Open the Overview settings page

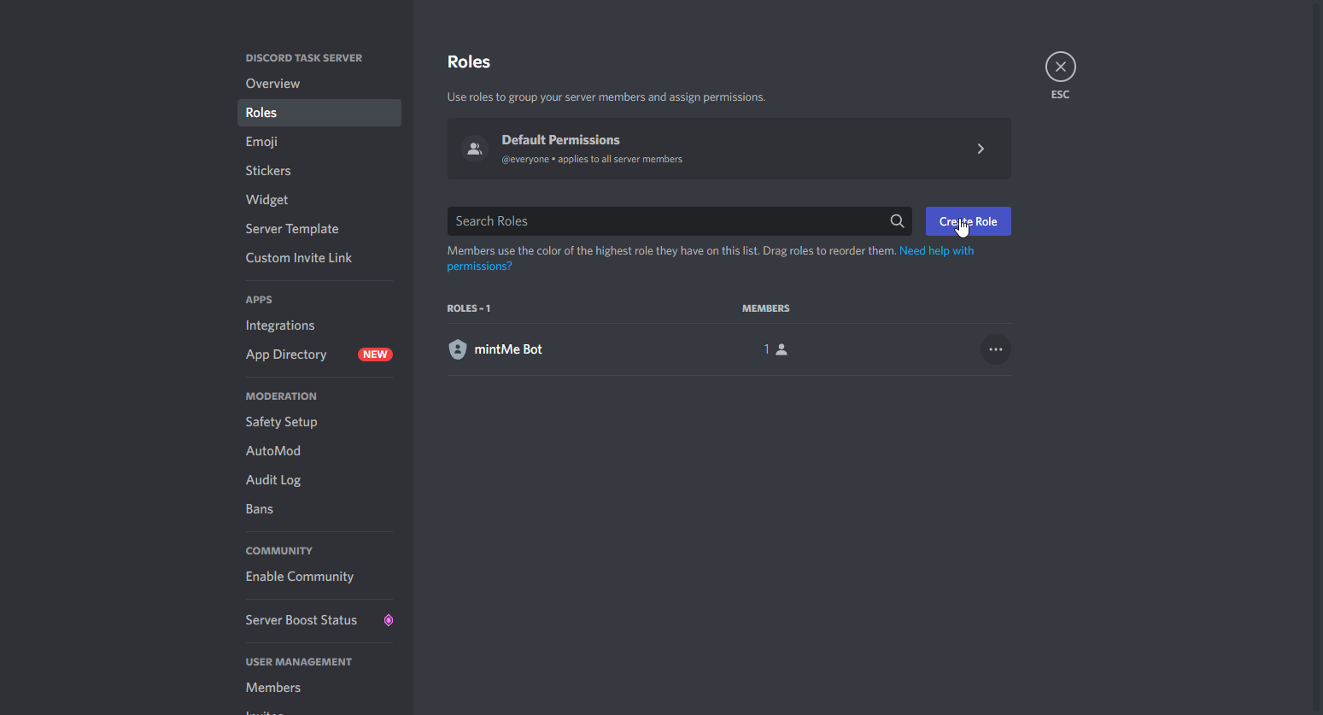click(272, 84)
